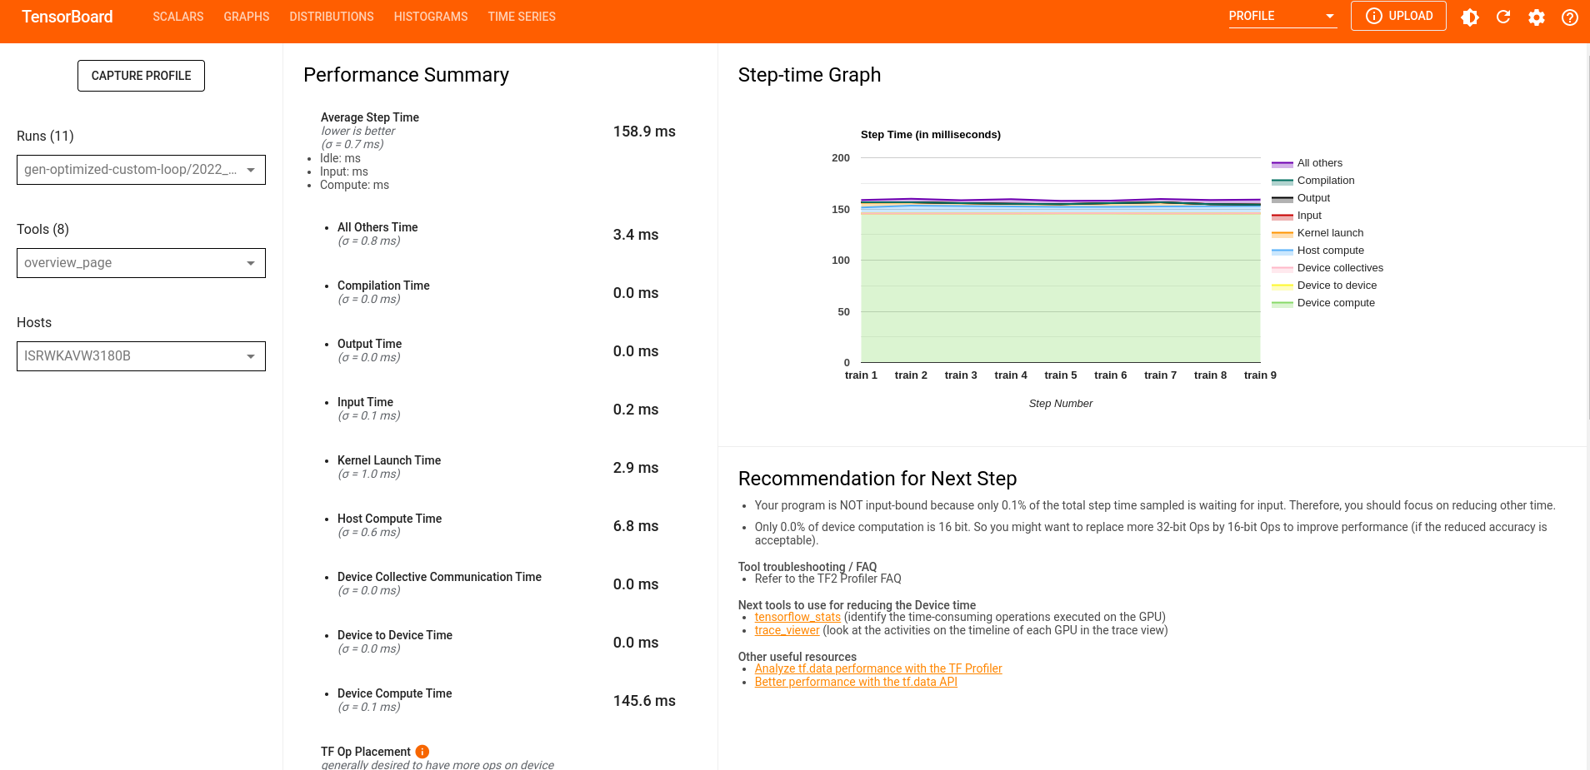Click the TF Op Placement info icon
Viewport: 1590px width, 770px height.
pos(422,752)
